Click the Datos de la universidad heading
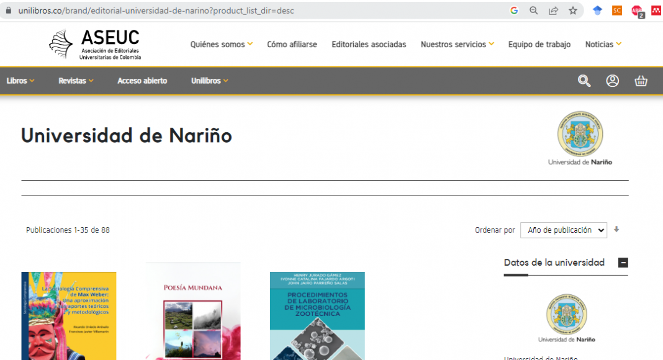 point(554,263)
